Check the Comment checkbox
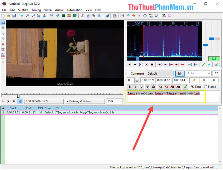This screenshot has width=223, height=170. [128, 73]
